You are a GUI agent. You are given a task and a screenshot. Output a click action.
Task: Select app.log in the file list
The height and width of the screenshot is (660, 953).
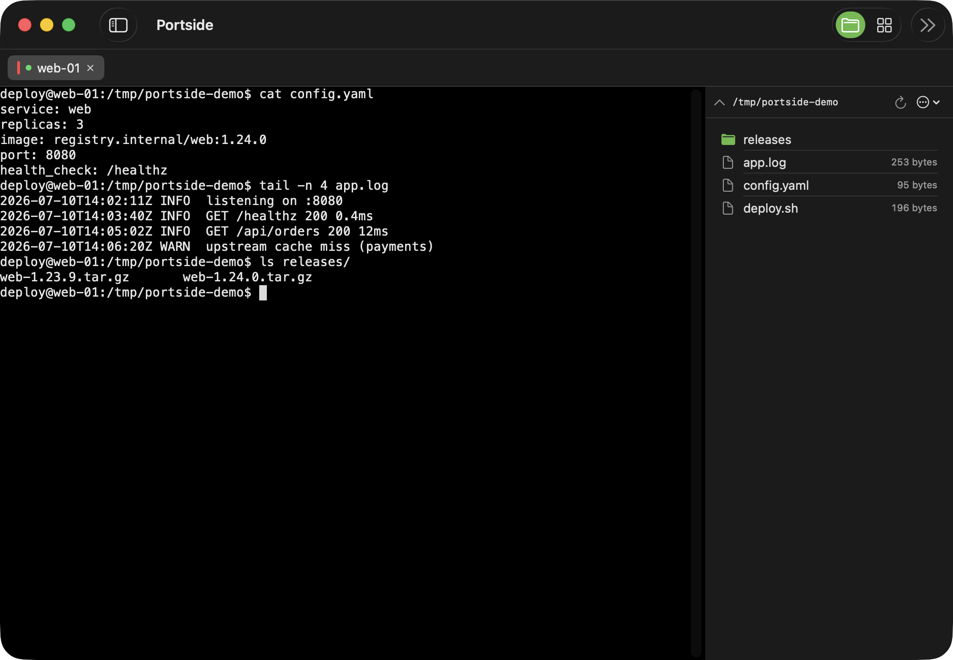[x=829, y=162]
